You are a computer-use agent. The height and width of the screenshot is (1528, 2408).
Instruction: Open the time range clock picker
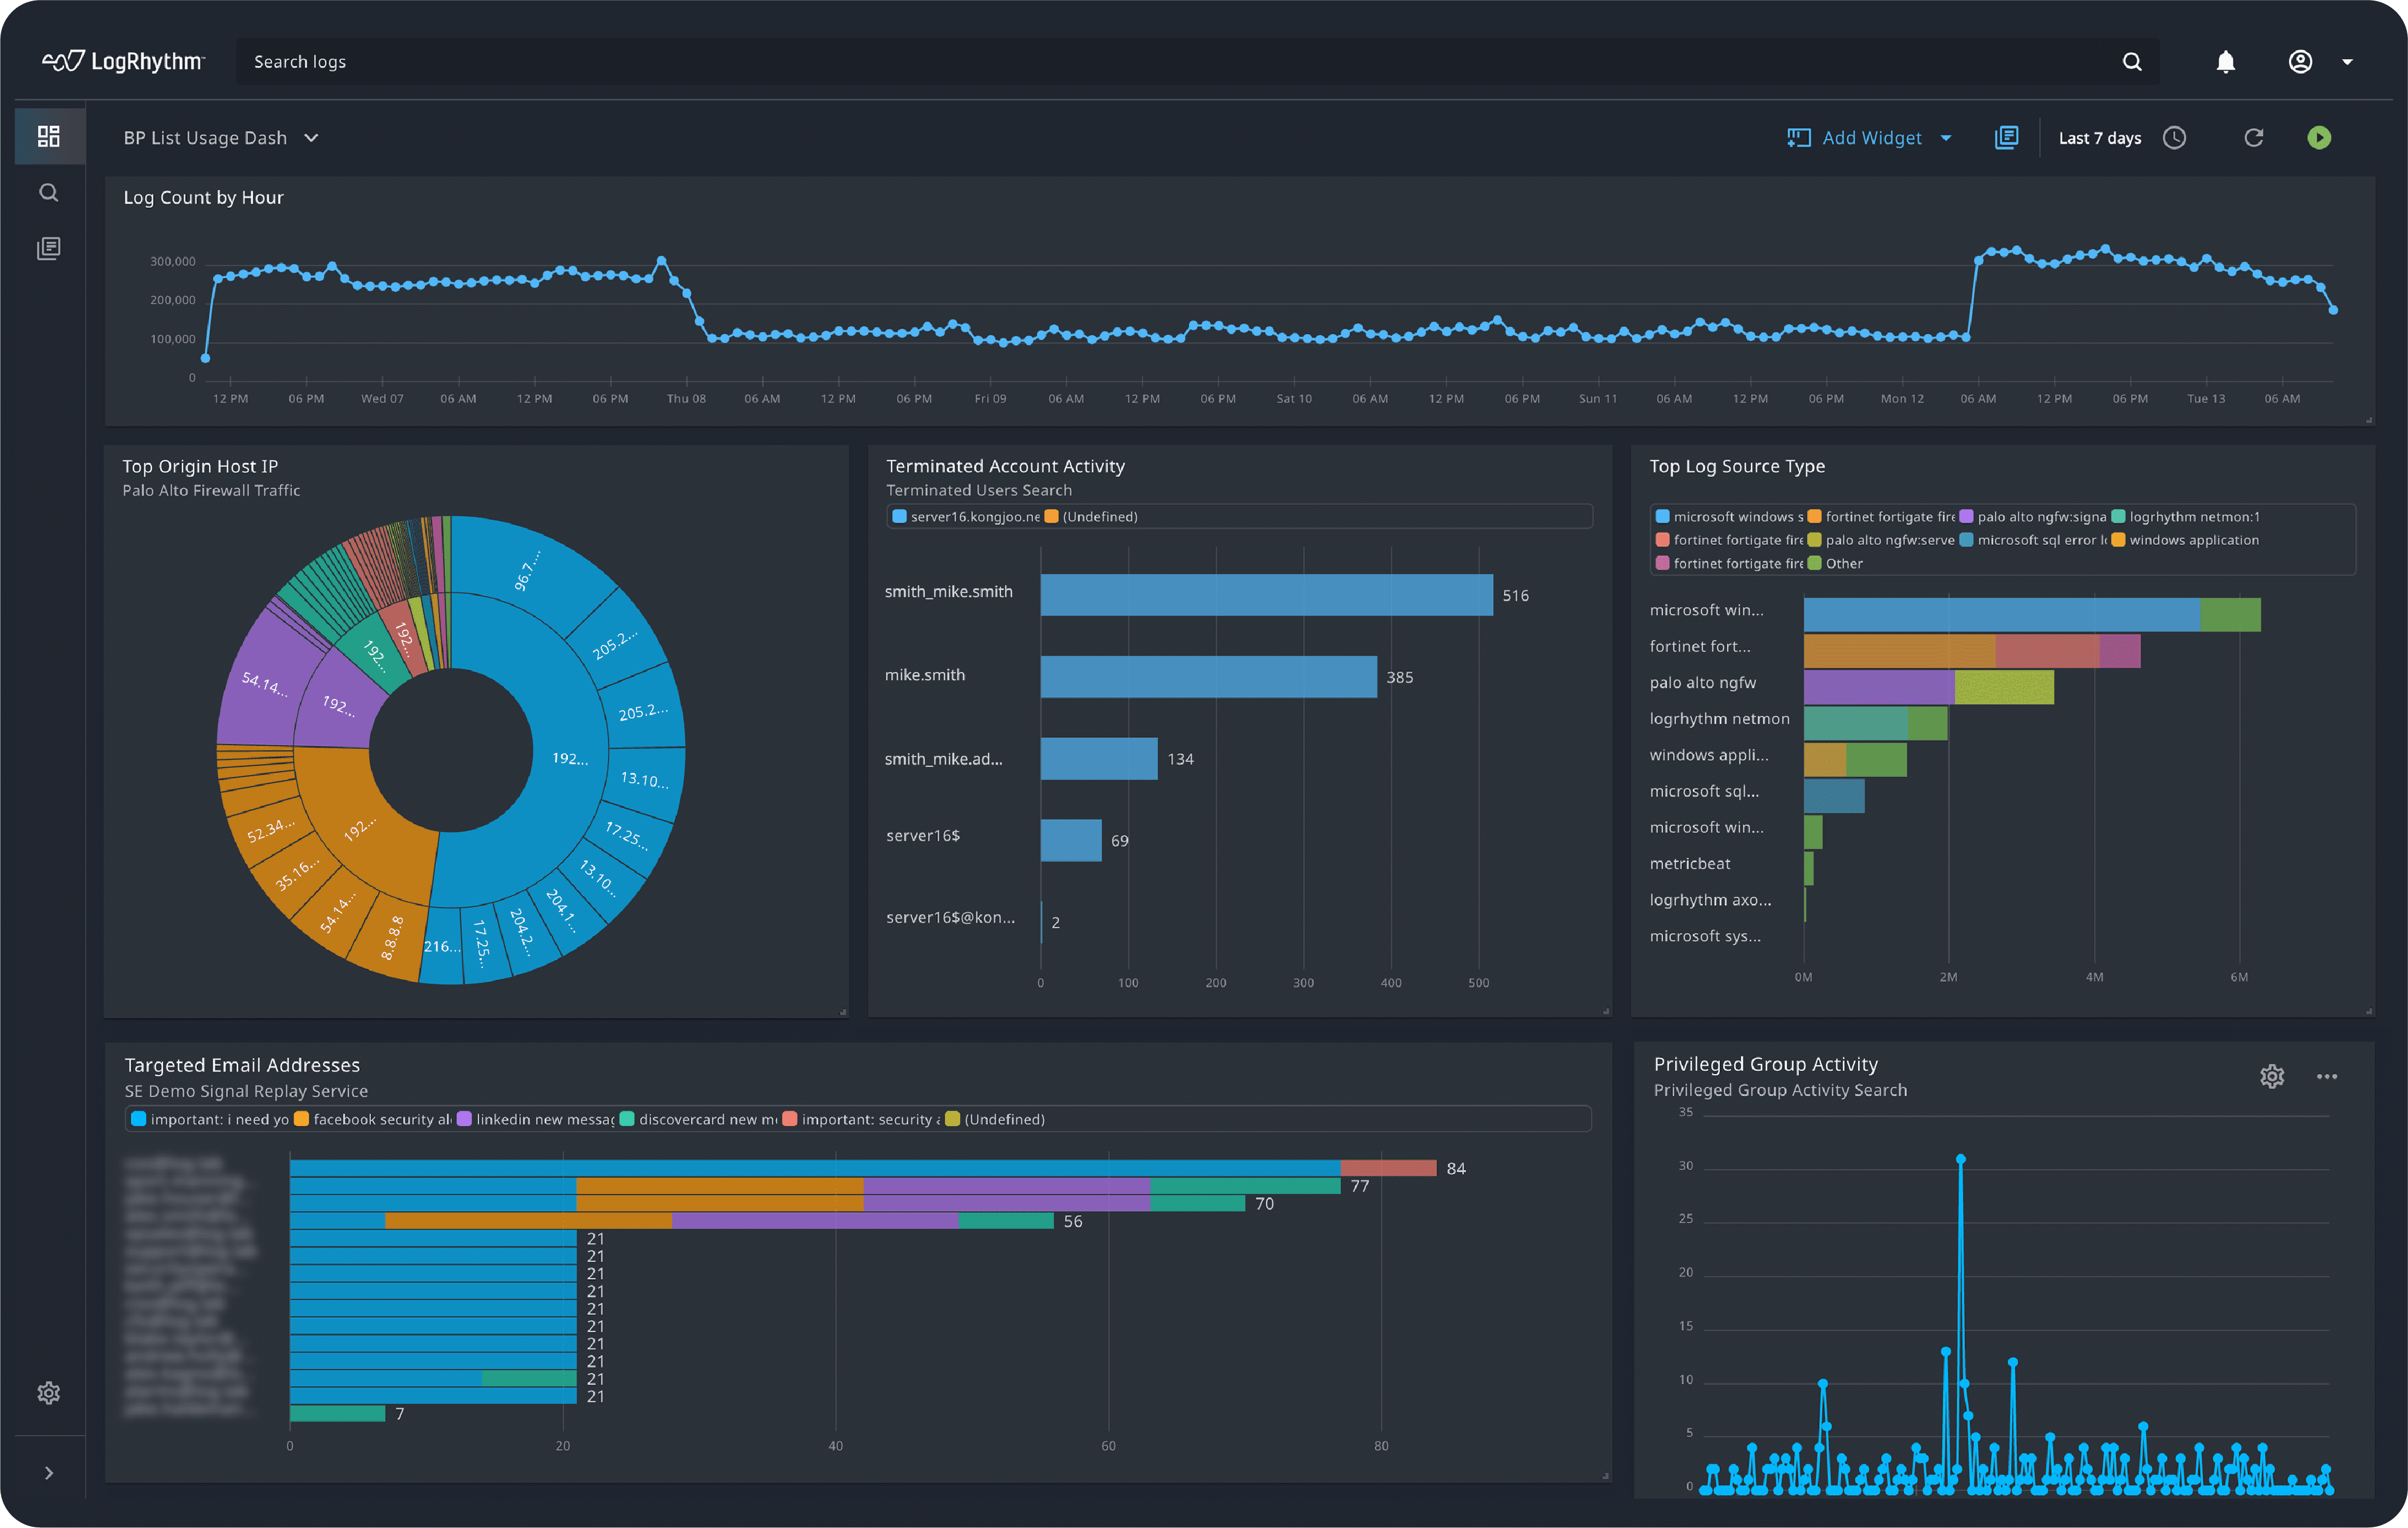2175,137
